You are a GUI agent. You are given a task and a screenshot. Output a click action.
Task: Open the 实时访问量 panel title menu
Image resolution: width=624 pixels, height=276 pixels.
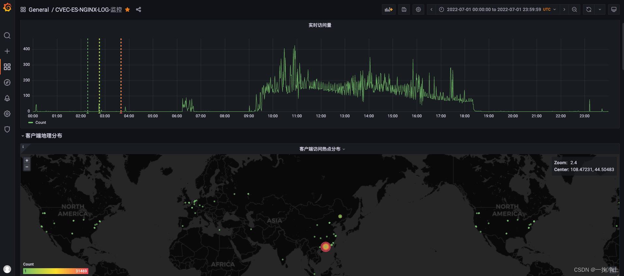(x=320, y=25)
